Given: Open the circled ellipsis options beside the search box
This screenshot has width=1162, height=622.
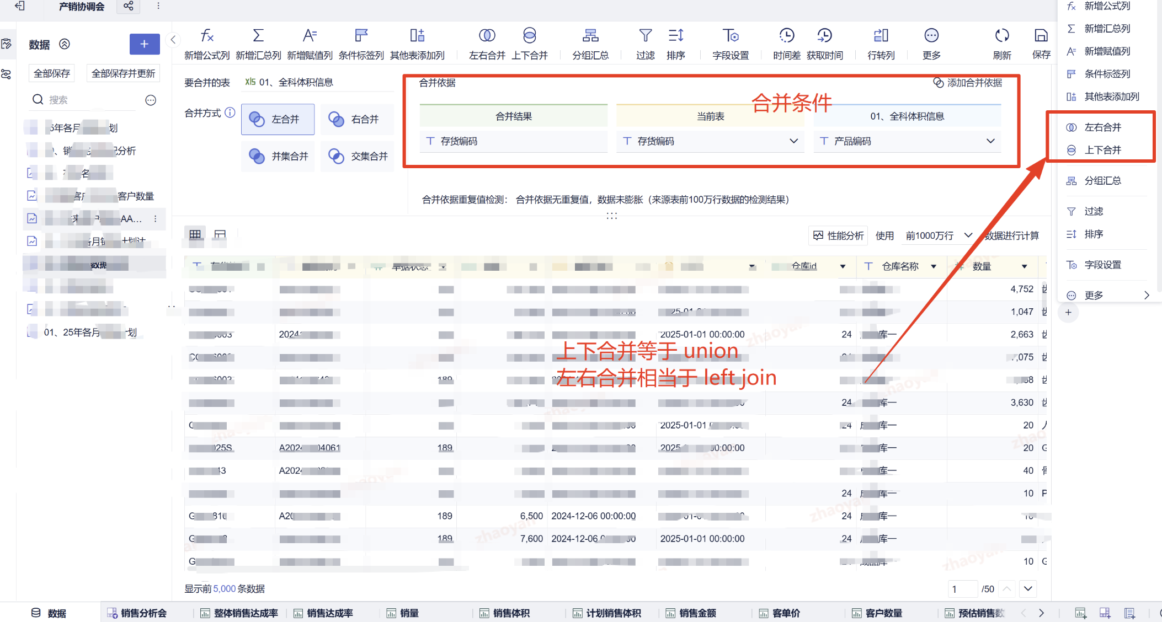Looking at the screenshot, I should tap(151, 100).
